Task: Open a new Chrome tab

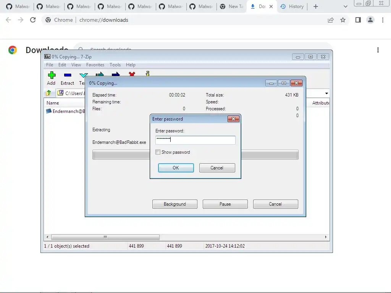Action: (316, 6)
